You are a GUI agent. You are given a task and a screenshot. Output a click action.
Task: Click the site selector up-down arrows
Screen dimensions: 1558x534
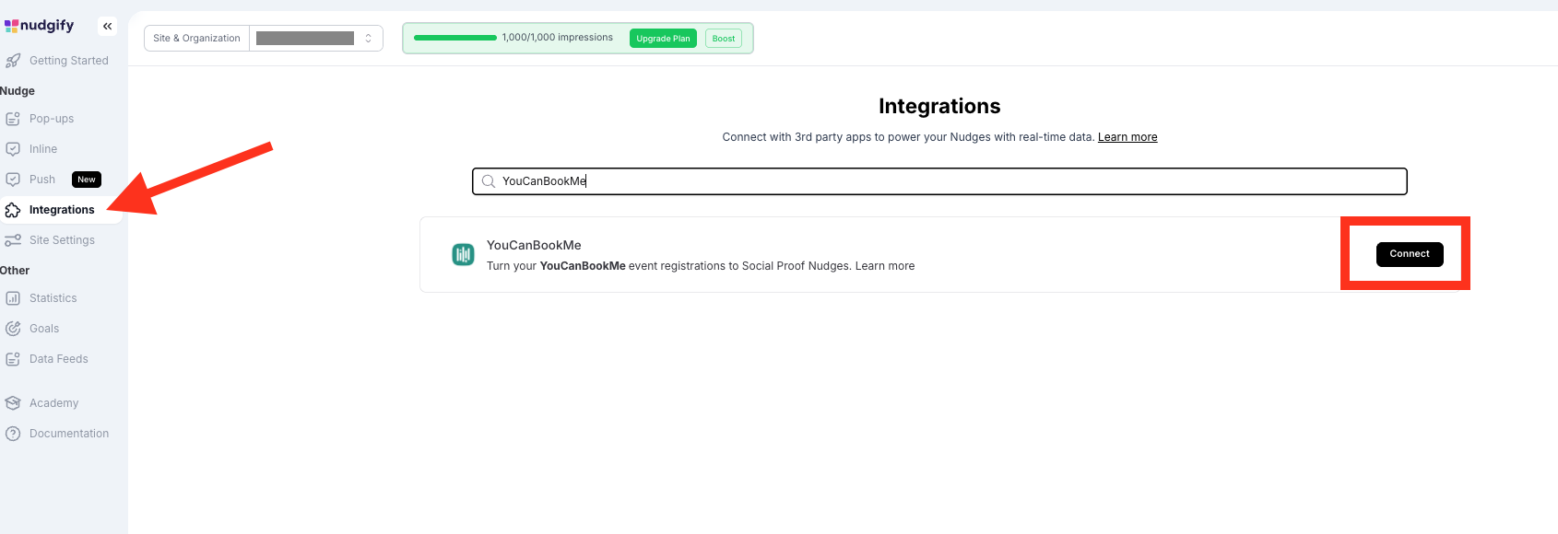pos(368,38)
